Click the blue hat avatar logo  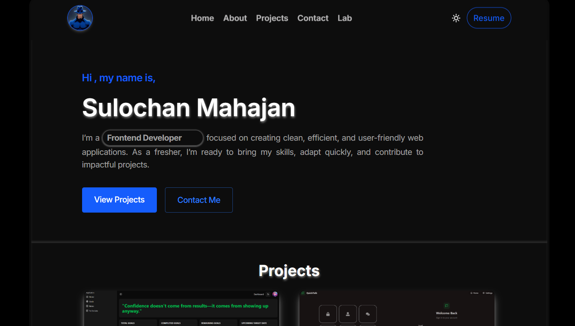(x=80, y=18)
